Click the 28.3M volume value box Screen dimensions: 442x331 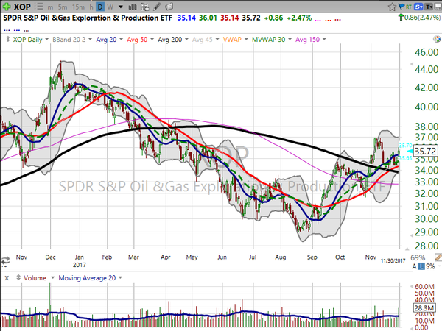coord(424,307)
